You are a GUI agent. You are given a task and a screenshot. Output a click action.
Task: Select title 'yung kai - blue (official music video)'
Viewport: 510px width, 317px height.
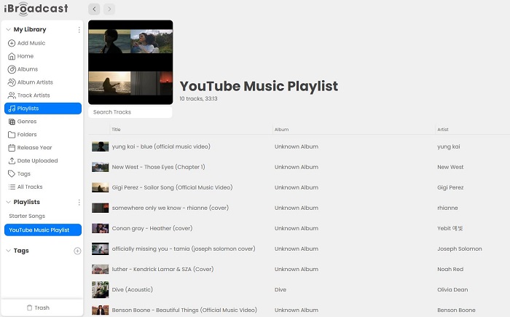click(x=161, y=146)
